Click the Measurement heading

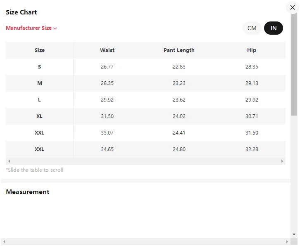(28, 192)
